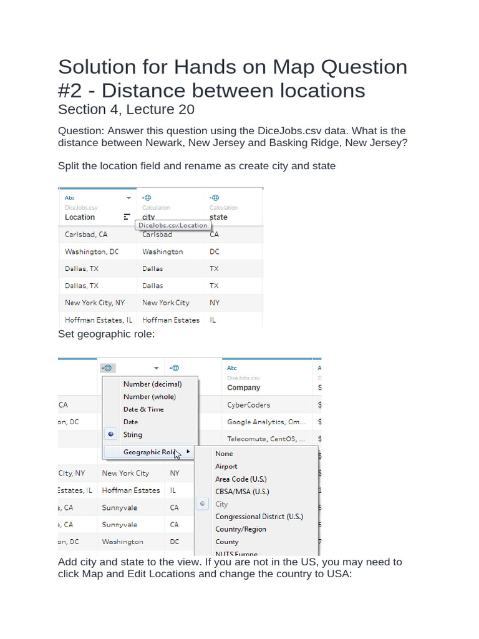
Task: Set geographic role to None
Action: [224, 454]
